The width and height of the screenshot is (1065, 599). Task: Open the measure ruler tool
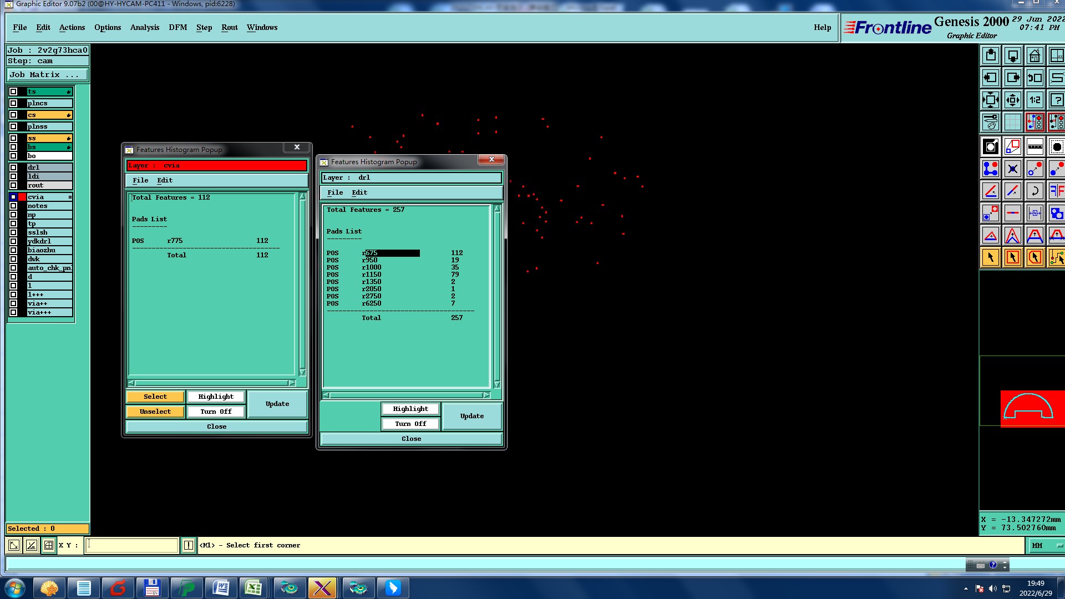1034,146
